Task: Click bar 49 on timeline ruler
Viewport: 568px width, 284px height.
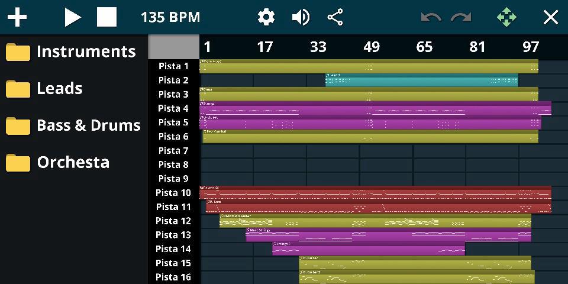Action: click(372, 47)
